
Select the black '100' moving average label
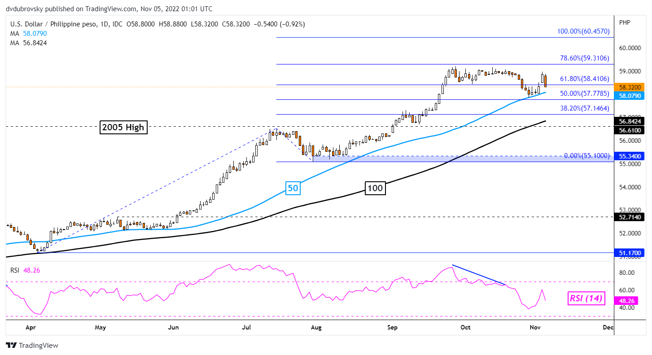point(374,188)
